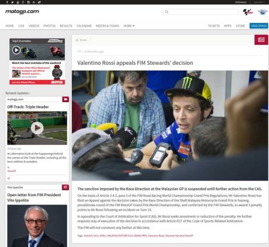Go to HOME in navigation bar
The image size is (269, 247).
[x=9, y=26]
